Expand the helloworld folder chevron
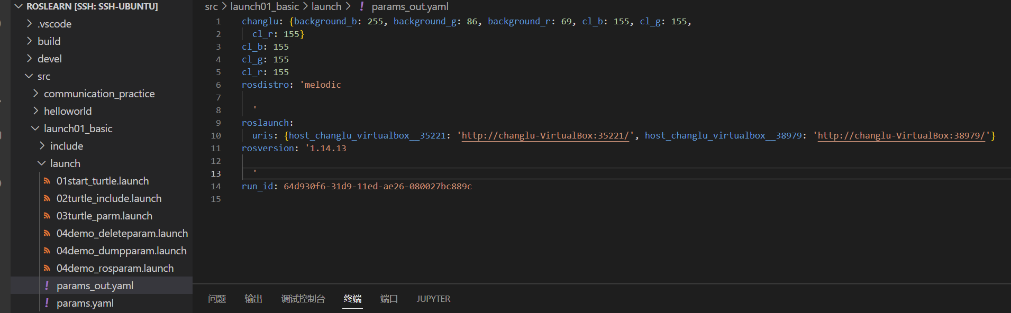The image size is (1011, 313). [x=35, y=111]
